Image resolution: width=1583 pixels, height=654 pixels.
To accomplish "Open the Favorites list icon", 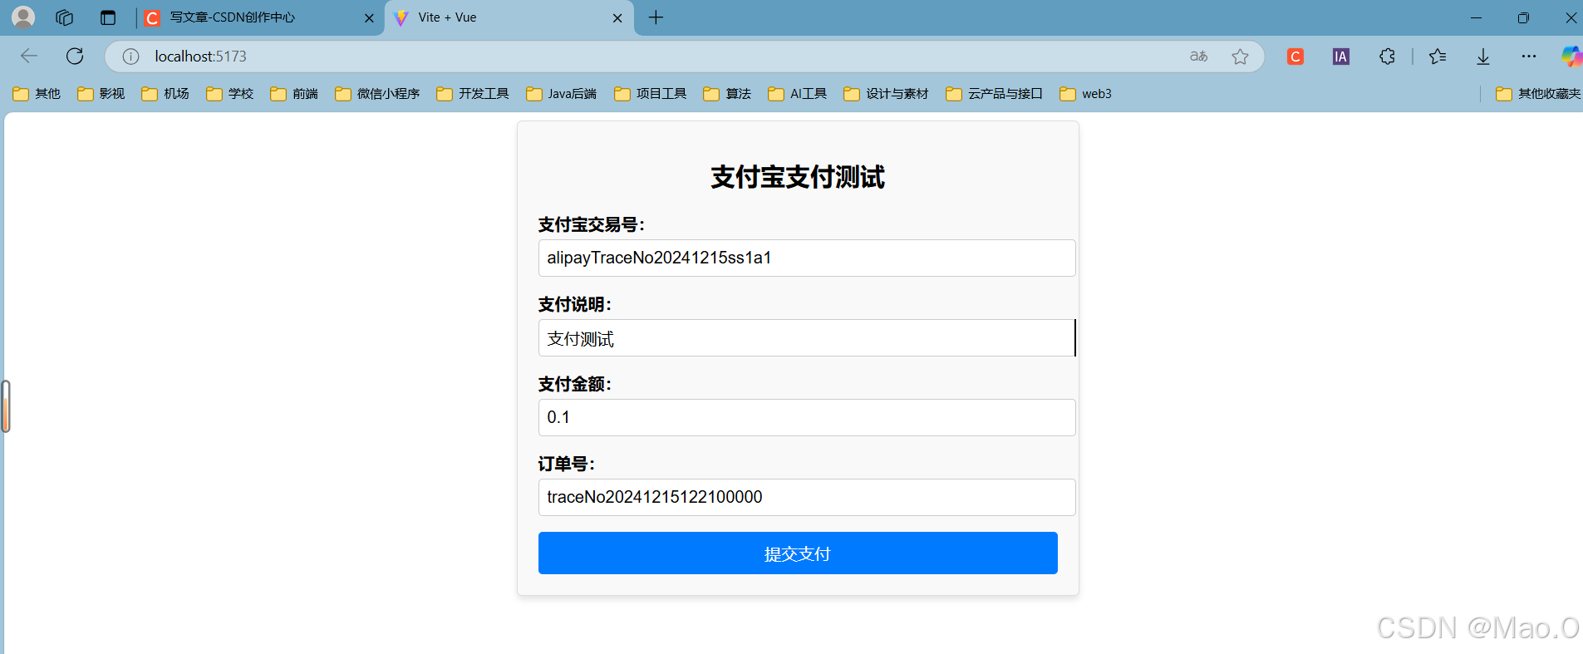I will [1438, 57].
